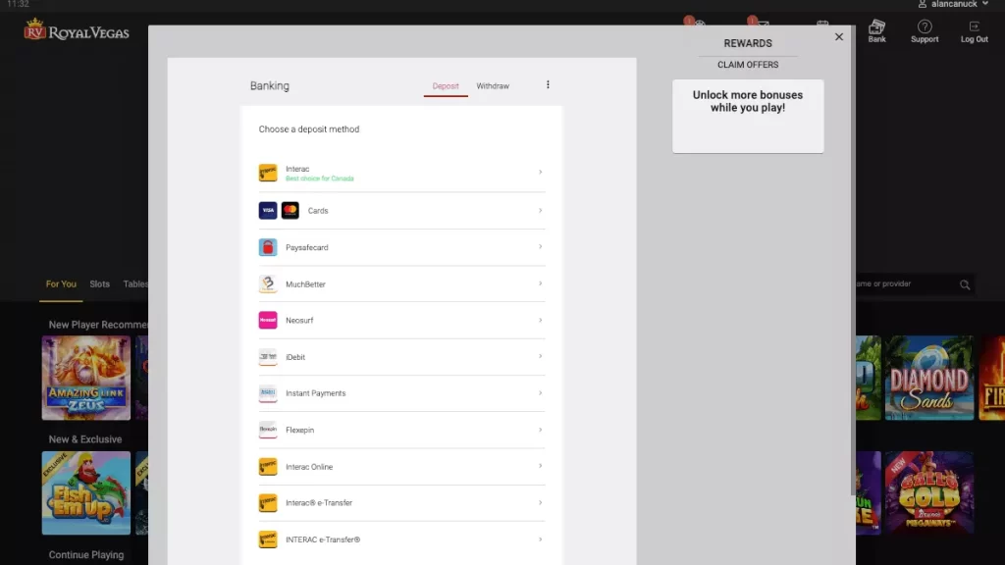
Task: Expand the Cards row chevron
Action: (x=541, y=210)
